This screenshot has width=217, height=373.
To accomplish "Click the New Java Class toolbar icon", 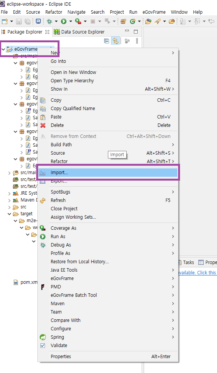I will 133,22.
